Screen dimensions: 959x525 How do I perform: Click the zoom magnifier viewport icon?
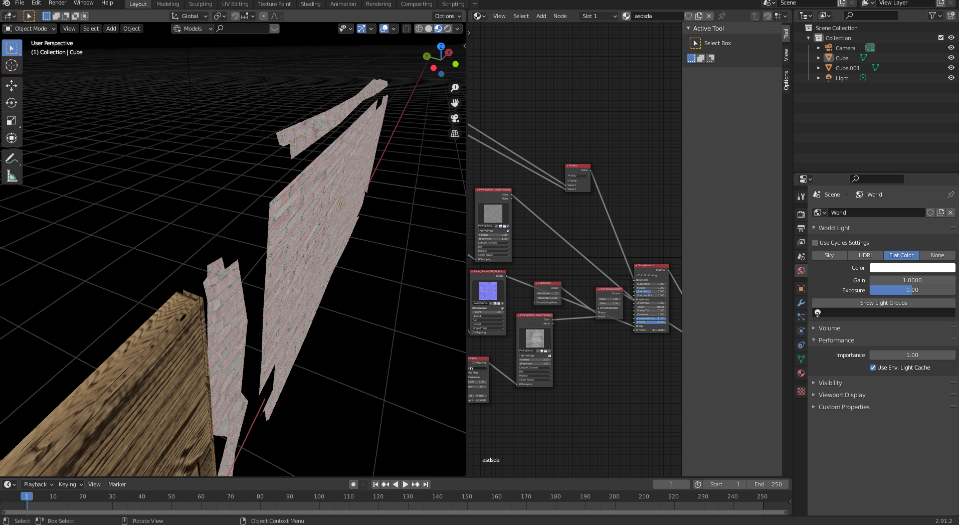[x=455, y=88]
